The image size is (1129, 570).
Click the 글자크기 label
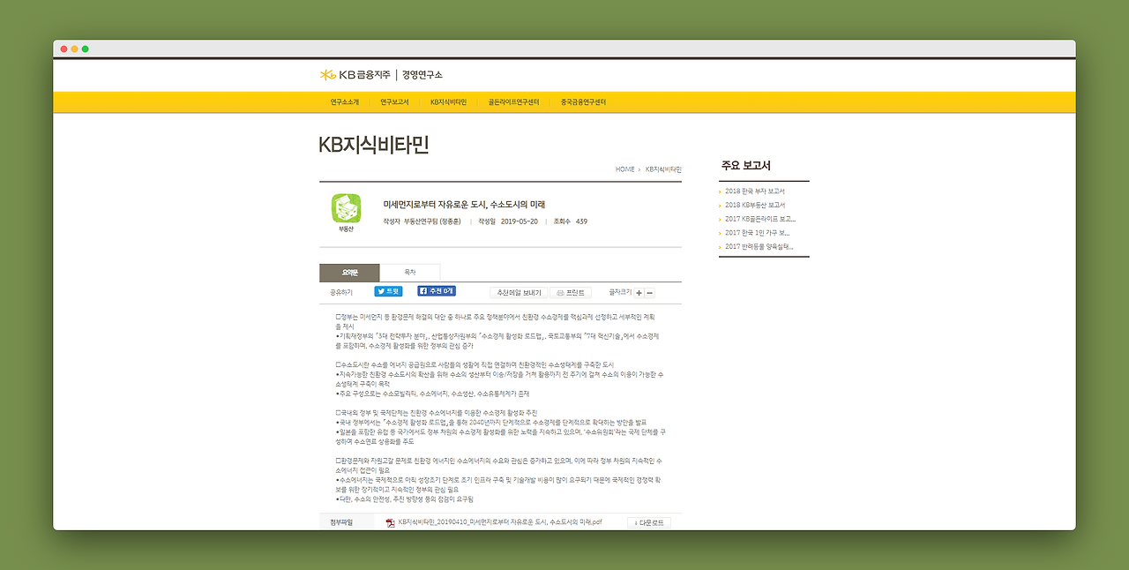[620, 291]
